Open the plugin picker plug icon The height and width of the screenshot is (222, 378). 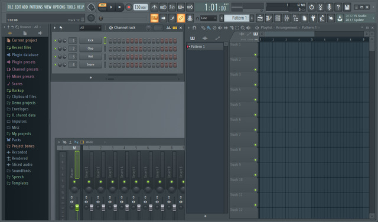(x=313, y=18)
